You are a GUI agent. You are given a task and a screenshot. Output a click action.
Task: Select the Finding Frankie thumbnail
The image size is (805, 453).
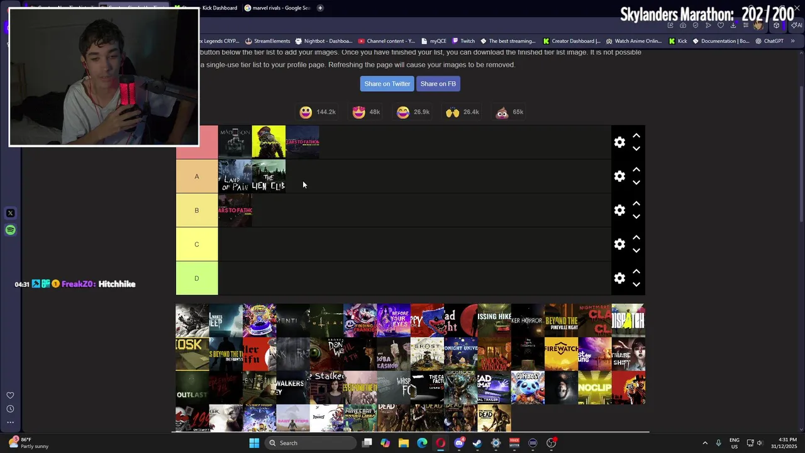coord(360,320)
